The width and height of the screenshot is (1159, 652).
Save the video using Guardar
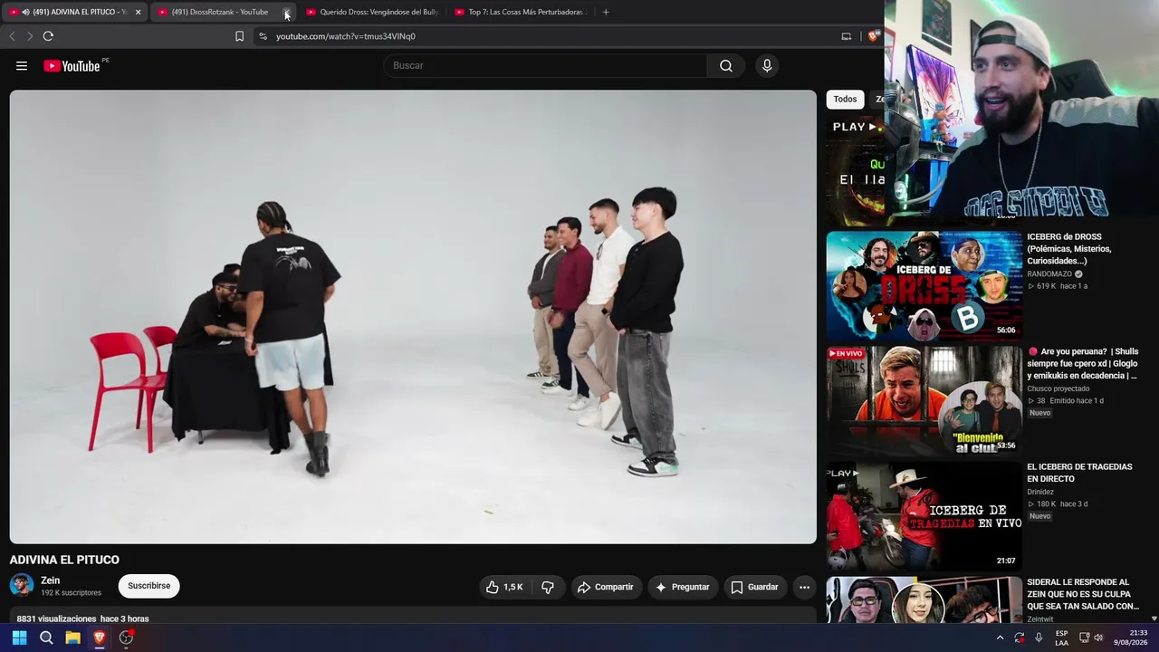754,587
